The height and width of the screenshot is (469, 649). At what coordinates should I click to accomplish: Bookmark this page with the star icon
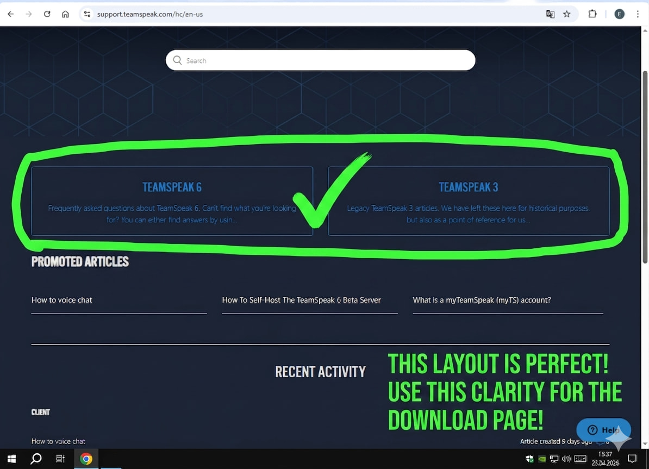(x=567, y=14)
